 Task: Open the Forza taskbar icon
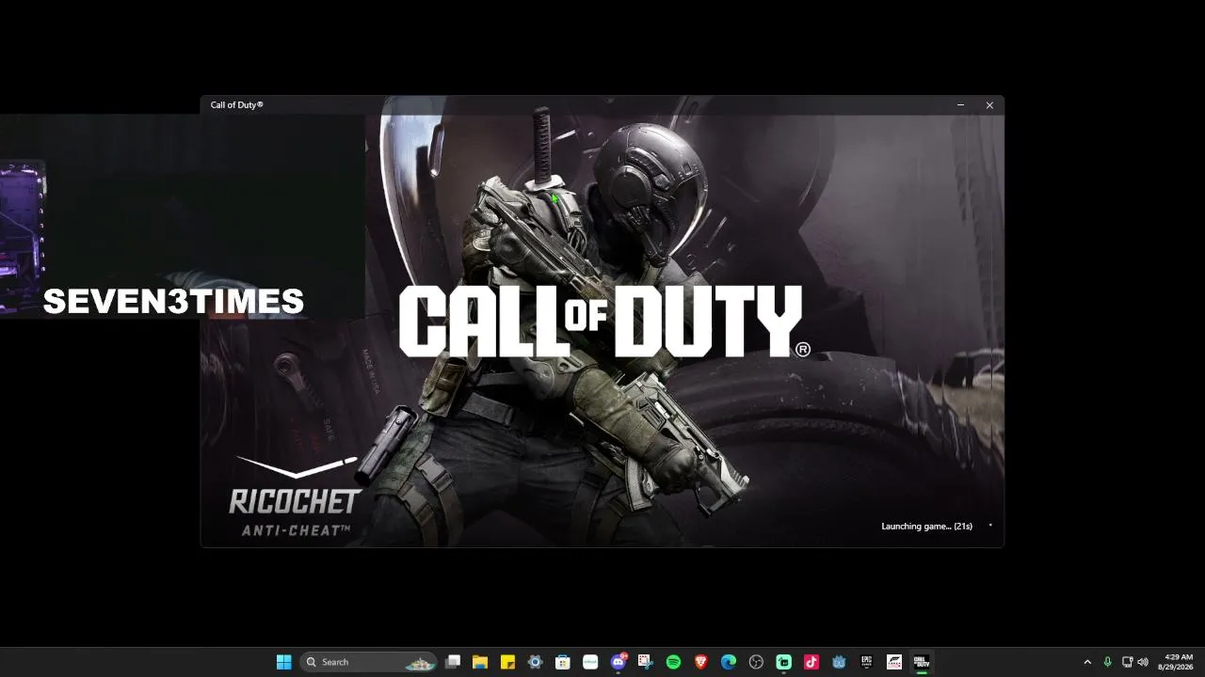(x=894, y=662)
